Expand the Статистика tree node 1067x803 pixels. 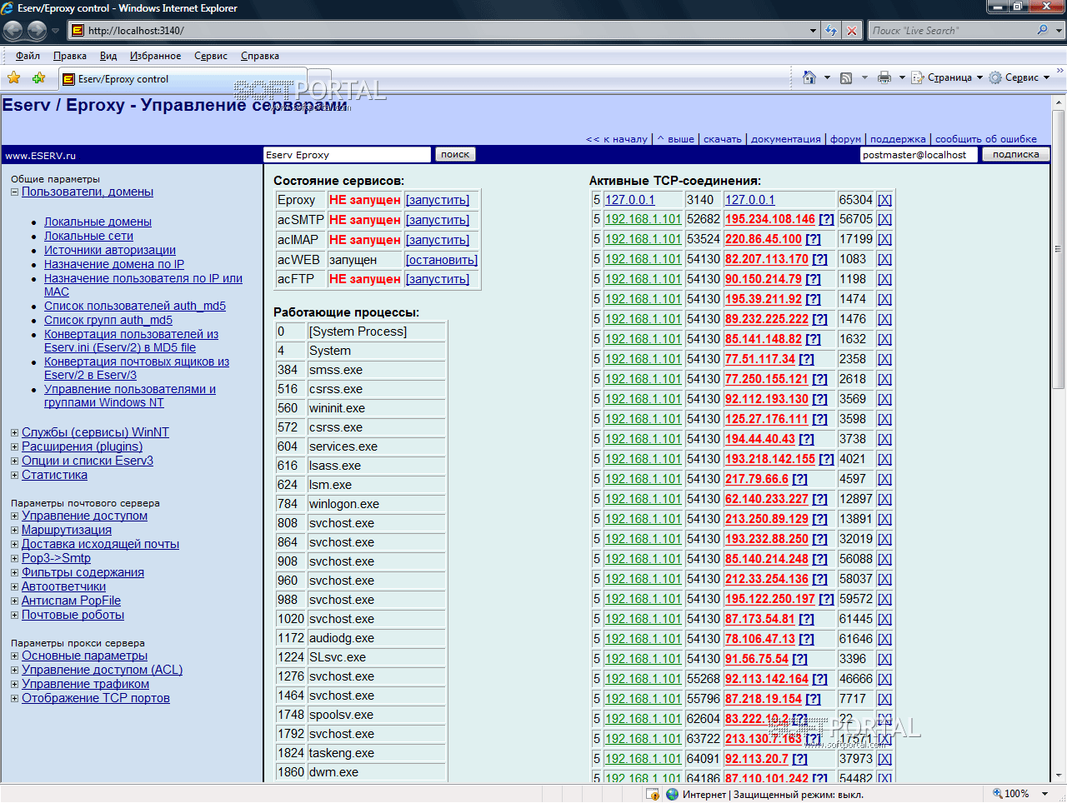[14, 475]
